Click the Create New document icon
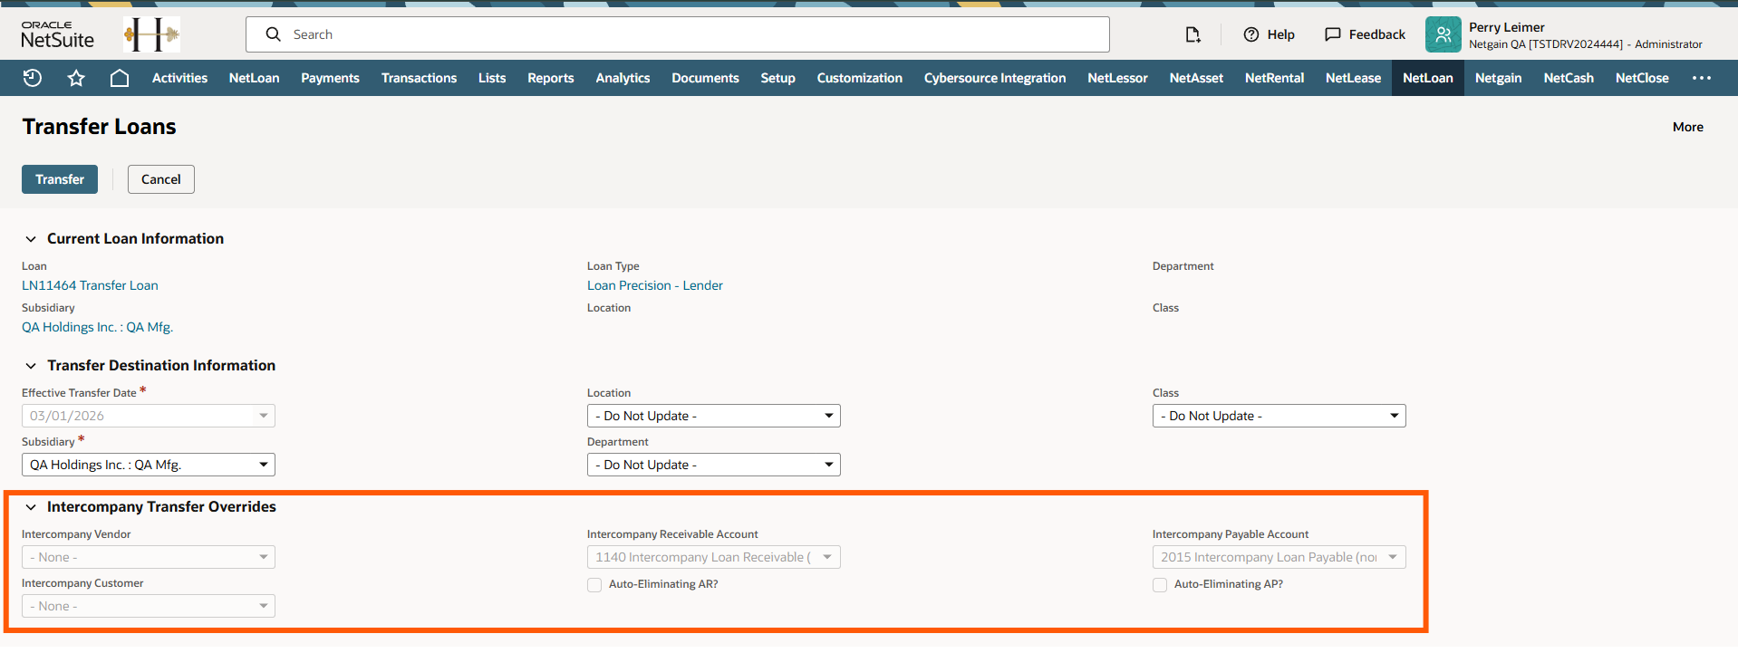Viewport: 1738px width, 653px height. (x=1192, y=34)
